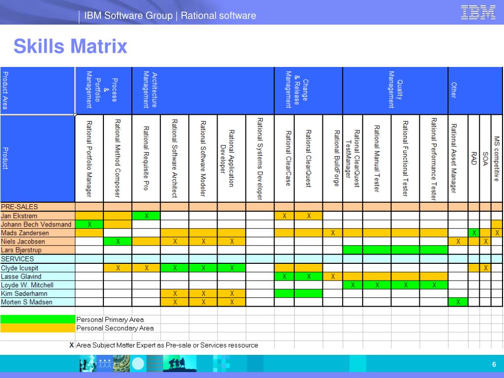Click Lasse Glavind's BuildForge X cell
The height and width of the screenshot is (378, 504).
pos(333,277)
